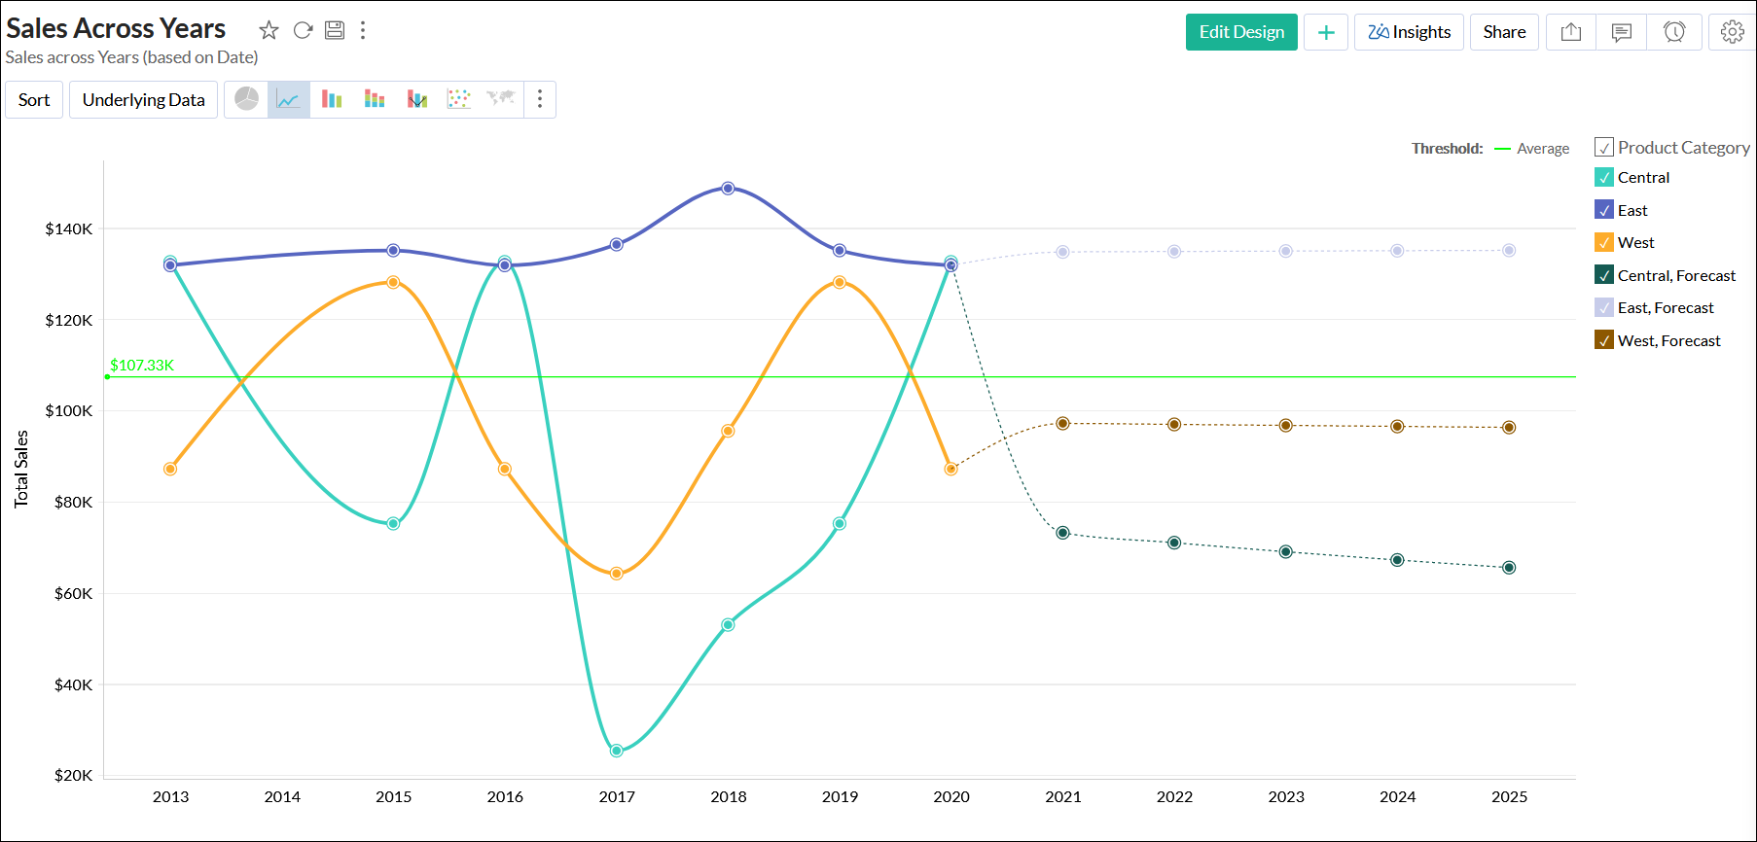Open the Insights panel
This screenshot has height=842, width=1757.
pos(1409,32)
